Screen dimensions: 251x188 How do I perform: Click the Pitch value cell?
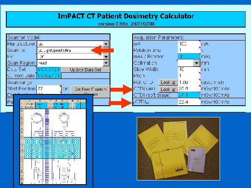[x=188, y=76]
